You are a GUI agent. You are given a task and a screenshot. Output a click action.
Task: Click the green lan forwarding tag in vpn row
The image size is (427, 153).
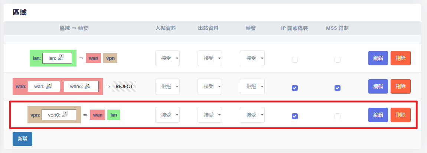tap(114, 115)
